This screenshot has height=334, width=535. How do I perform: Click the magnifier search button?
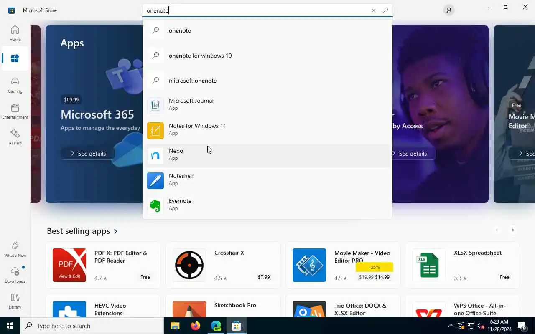point(385,10)
